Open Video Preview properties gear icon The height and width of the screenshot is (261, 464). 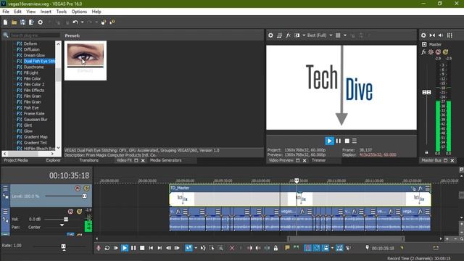(x=270, y=36)
